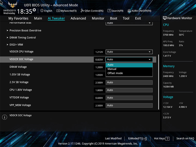Screen dimensions: 196x147
Task: Open the Performance Bias dropdown
Action: 129,23
